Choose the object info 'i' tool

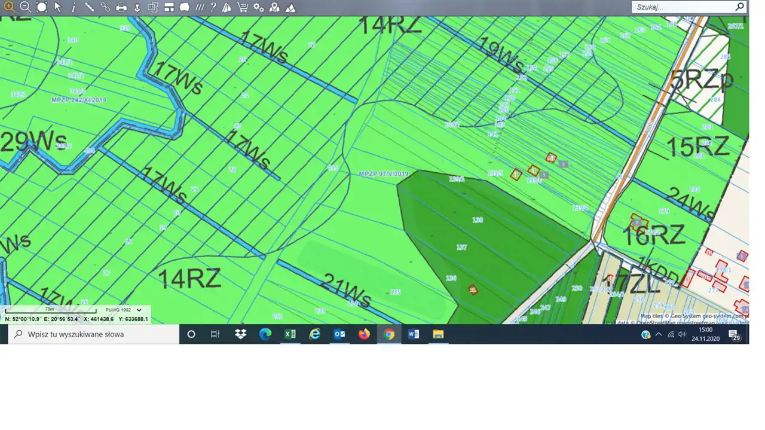tap(74, 7)
